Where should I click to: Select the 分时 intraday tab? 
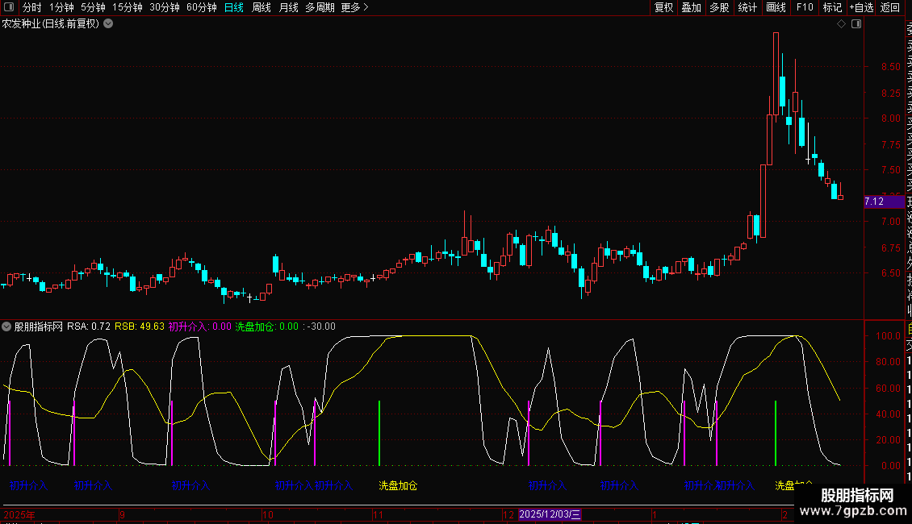click(x=31, y=7)
